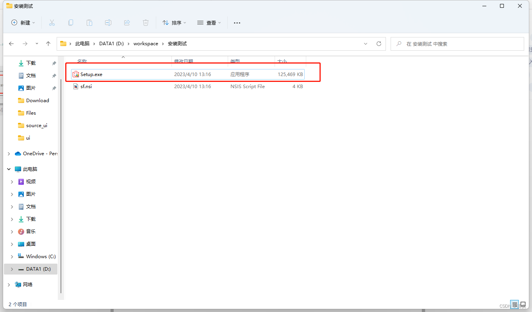Open the 新建 (New) menu button
The height and width of the screenshot is (312, 532).
(23, 23)
